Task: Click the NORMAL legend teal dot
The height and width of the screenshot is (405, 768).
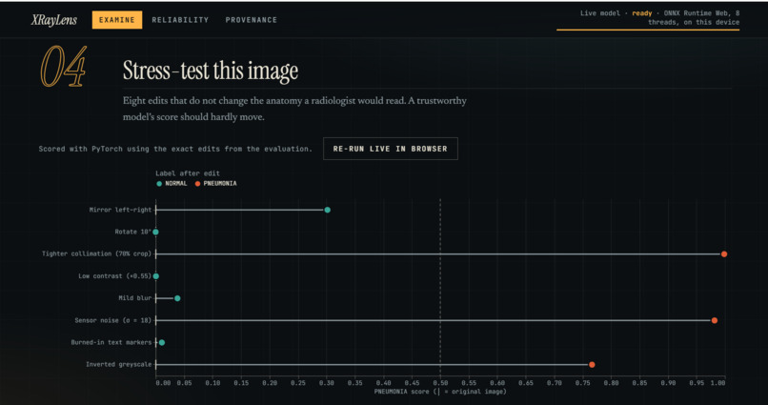Action: coord(159,184)
